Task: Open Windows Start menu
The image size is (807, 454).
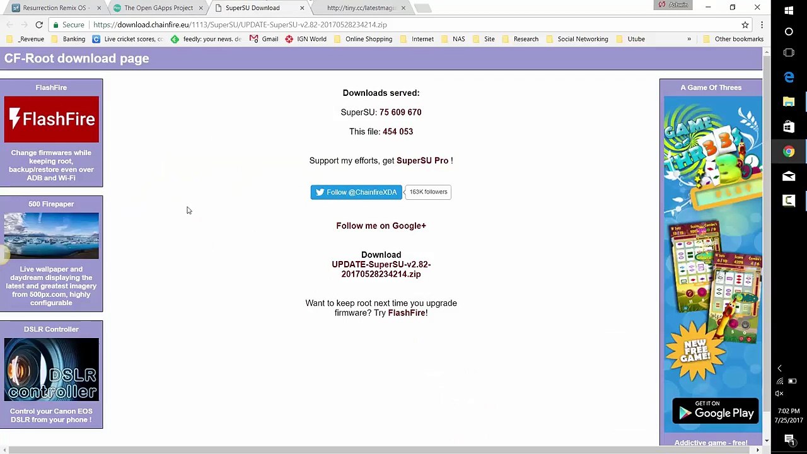Action: click(x=789, y=10)
